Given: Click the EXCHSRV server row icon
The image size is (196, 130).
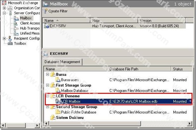Looking at the screenshot, I should [x=46, y=26].
